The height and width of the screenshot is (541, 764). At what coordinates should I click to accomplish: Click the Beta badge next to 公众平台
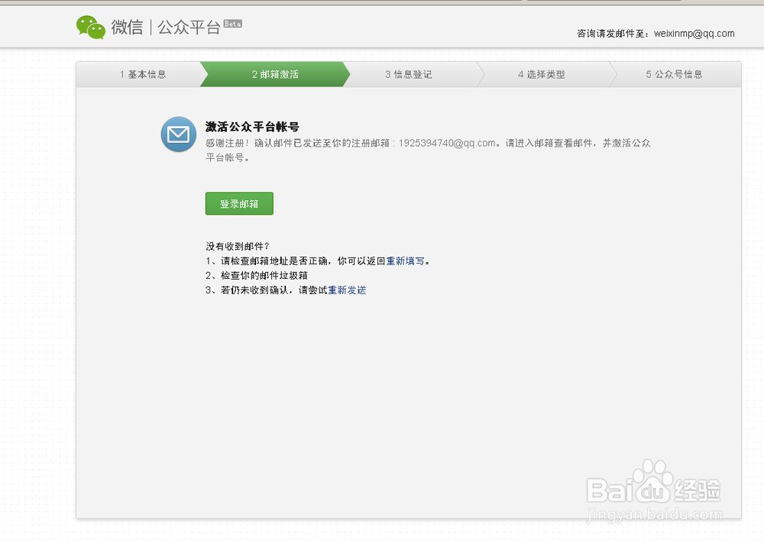click(232, 24)
